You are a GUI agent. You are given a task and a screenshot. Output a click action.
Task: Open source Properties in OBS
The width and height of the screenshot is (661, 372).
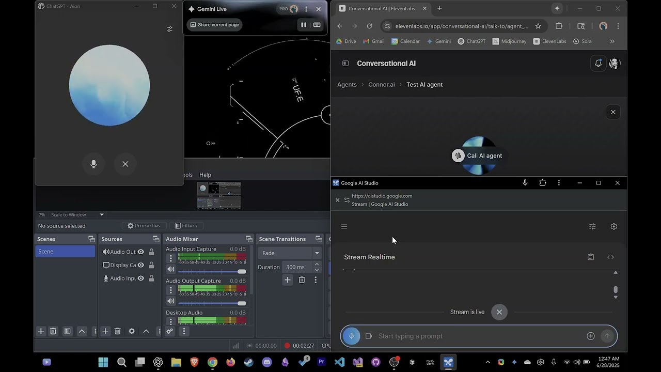coord(144,226)
